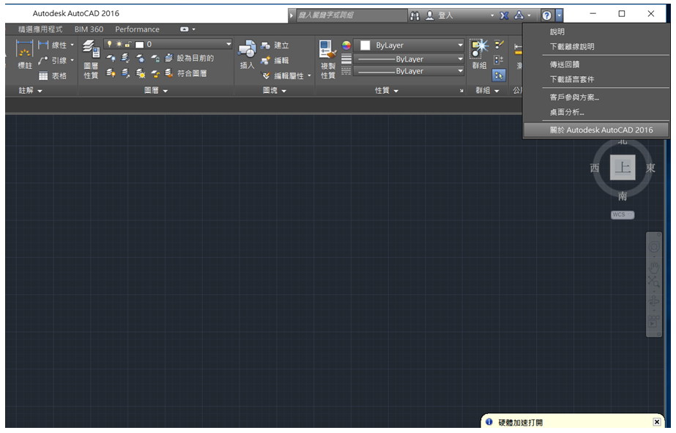Click the turn all layers on icon
This screenshot has height=433, width=676.
pyautogui.click(x=111, y=73)
